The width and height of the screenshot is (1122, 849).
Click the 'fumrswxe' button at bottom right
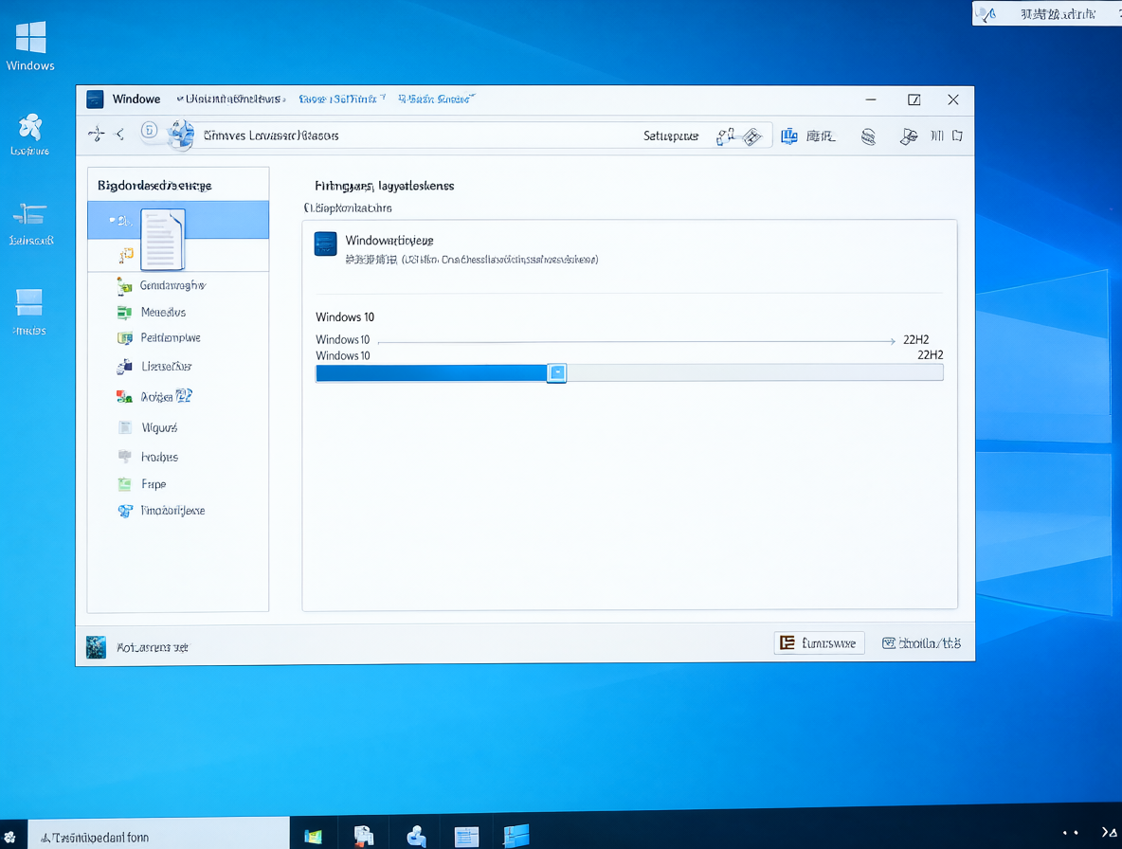(x=820, y=643)
